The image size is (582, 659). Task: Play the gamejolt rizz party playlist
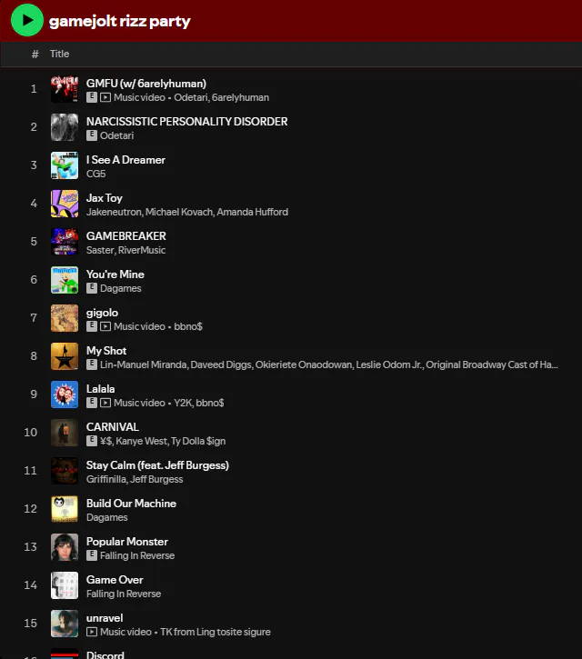coord(27,20)
